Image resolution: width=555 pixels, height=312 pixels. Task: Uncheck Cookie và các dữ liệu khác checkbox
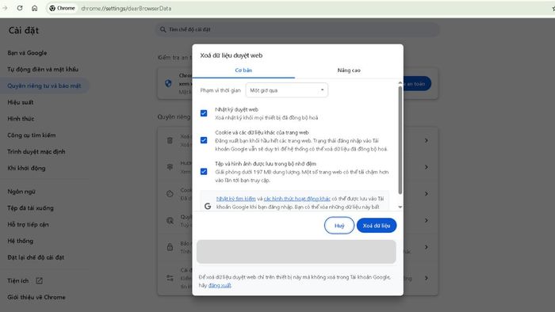click(204, 140)
